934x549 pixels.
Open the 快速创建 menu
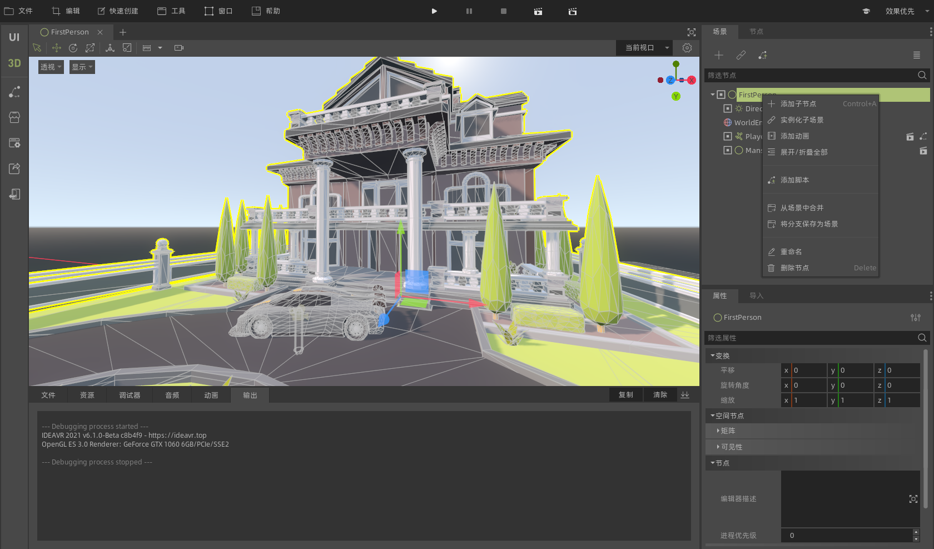(118, 11)
